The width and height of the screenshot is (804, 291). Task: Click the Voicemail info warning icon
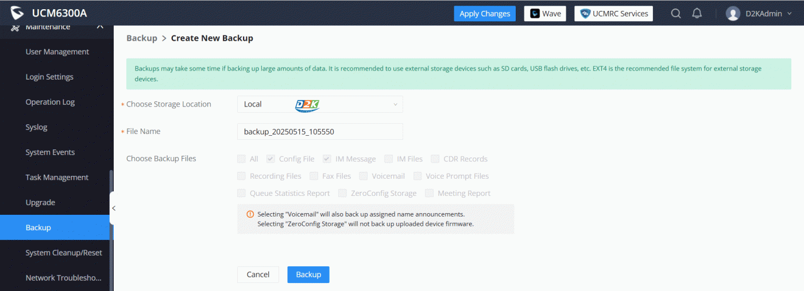(x=250, y=214)
